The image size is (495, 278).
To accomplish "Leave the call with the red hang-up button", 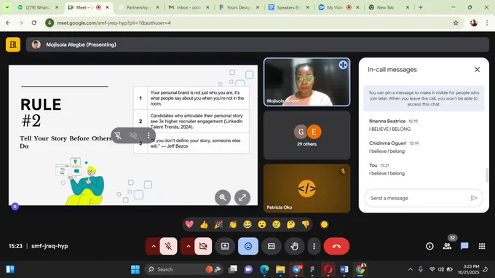I will pos(336,246).
